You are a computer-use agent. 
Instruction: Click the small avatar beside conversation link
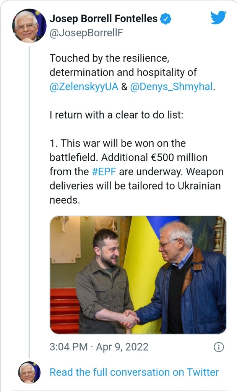[29, 372]
